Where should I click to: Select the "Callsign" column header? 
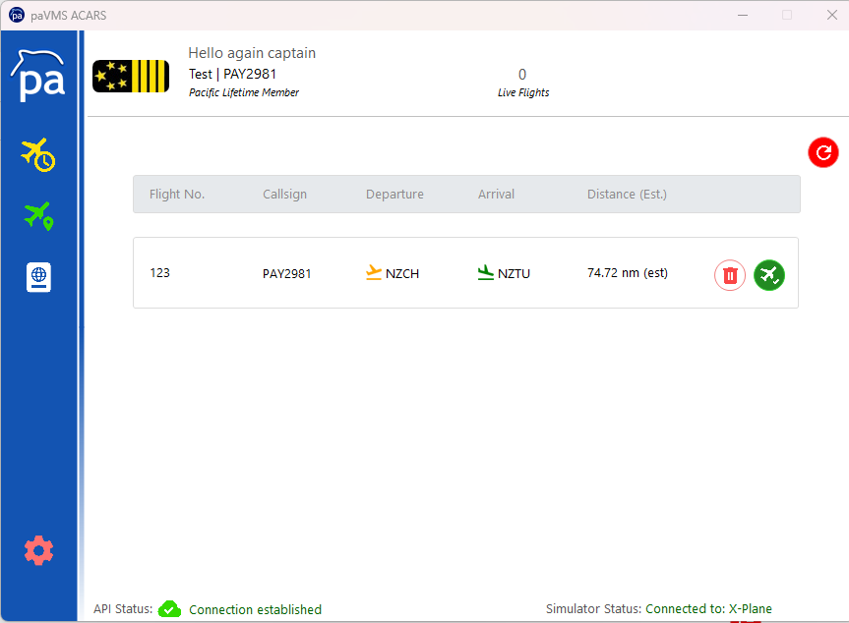285,195
